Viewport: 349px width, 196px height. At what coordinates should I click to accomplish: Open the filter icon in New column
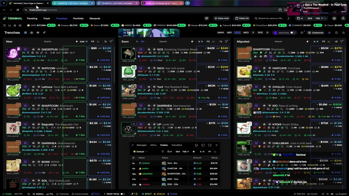pyautogui.click(x=111, y=42)
